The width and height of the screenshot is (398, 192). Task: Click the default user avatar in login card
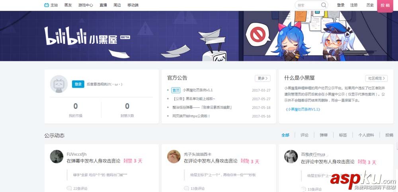tap(59, 84)
